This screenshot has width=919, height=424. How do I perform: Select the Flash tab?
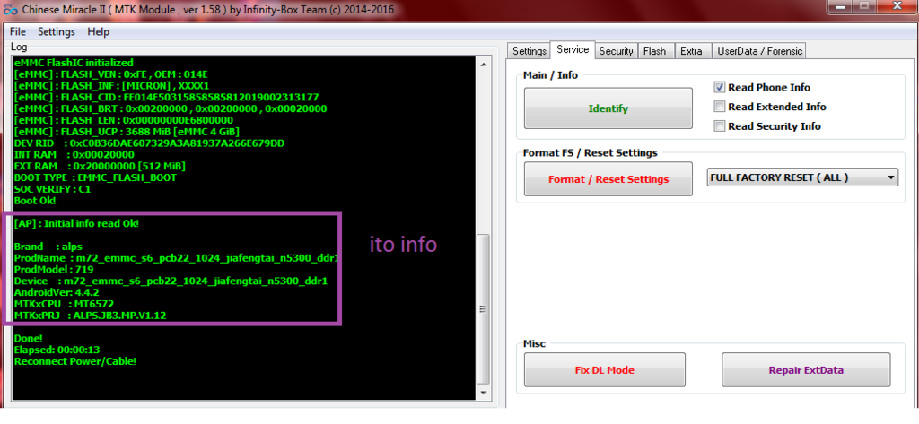point(654,51)
